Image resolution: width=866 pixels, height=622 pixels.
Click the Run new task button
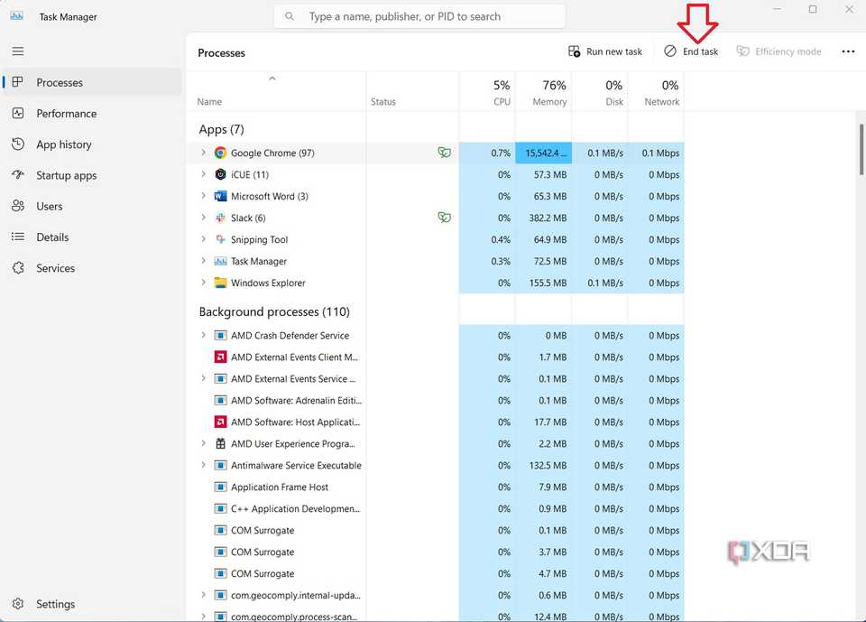(604, 51)
